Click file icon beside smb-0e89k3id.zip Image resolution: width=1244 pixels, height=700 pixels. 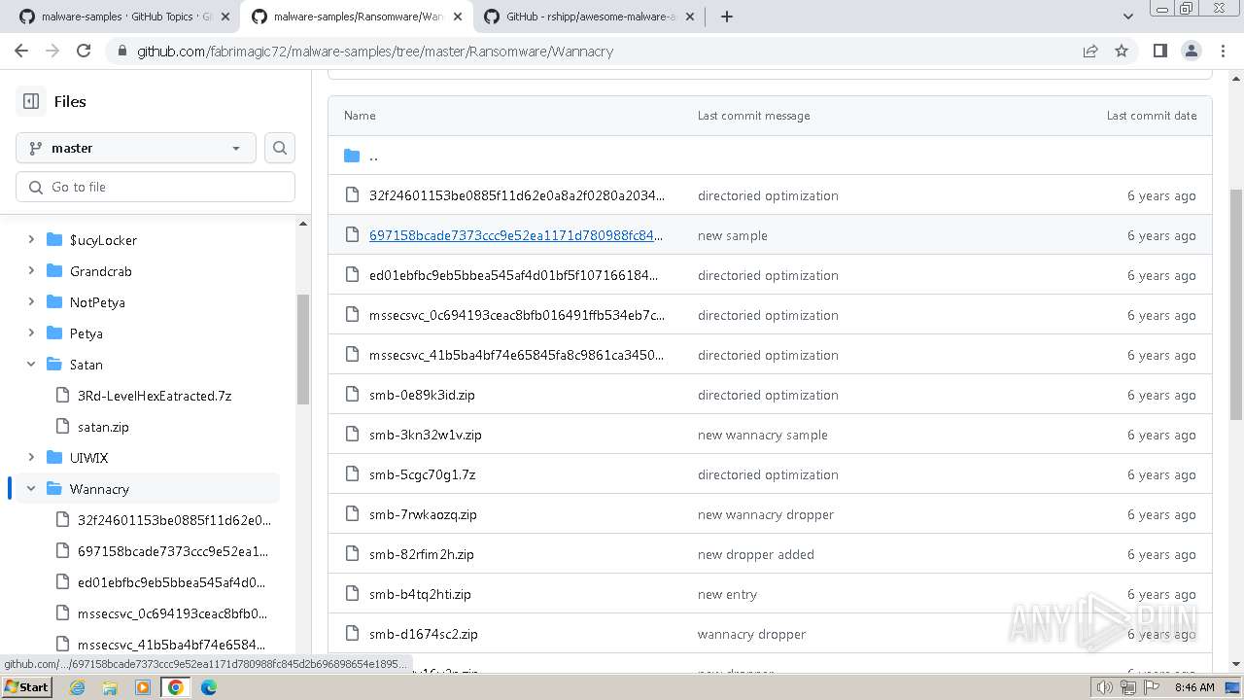click(352, 395)
